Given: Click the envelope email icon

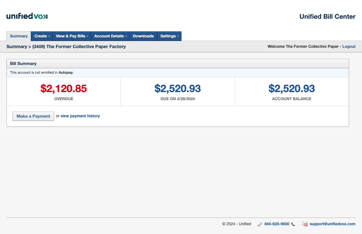Looking at the screenshot, I should click(x=305, y=224).
